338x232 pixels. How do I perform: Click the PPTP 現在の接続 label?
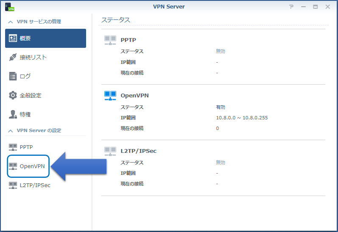132,73
